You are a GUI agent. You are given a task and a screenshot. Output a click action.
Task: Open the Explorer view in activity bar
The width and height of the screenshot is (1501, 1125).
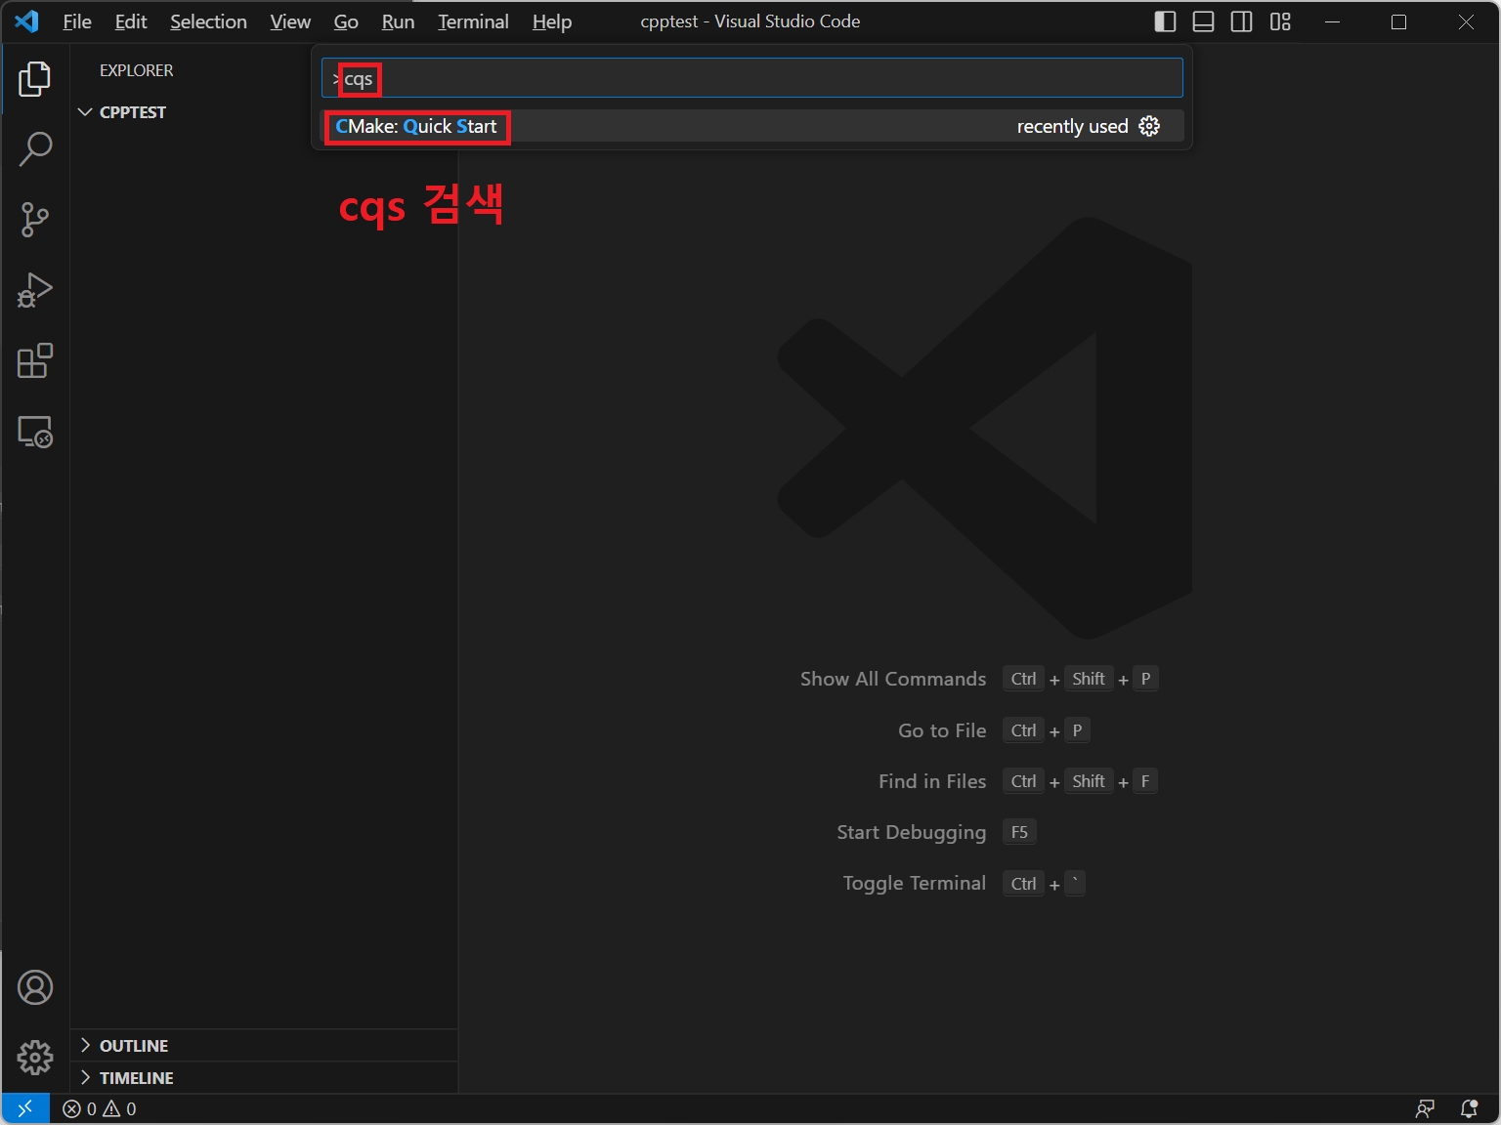pos(35,79)
